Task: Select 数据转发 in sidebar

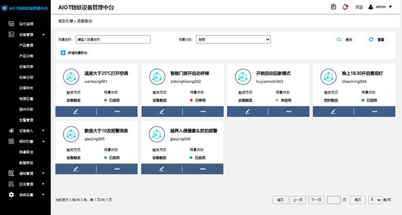Action: click(x=26, y=163)
